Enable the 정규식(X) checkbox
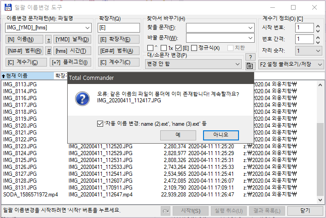This screenshot has height=218, width=326. (x=194, y=48)
